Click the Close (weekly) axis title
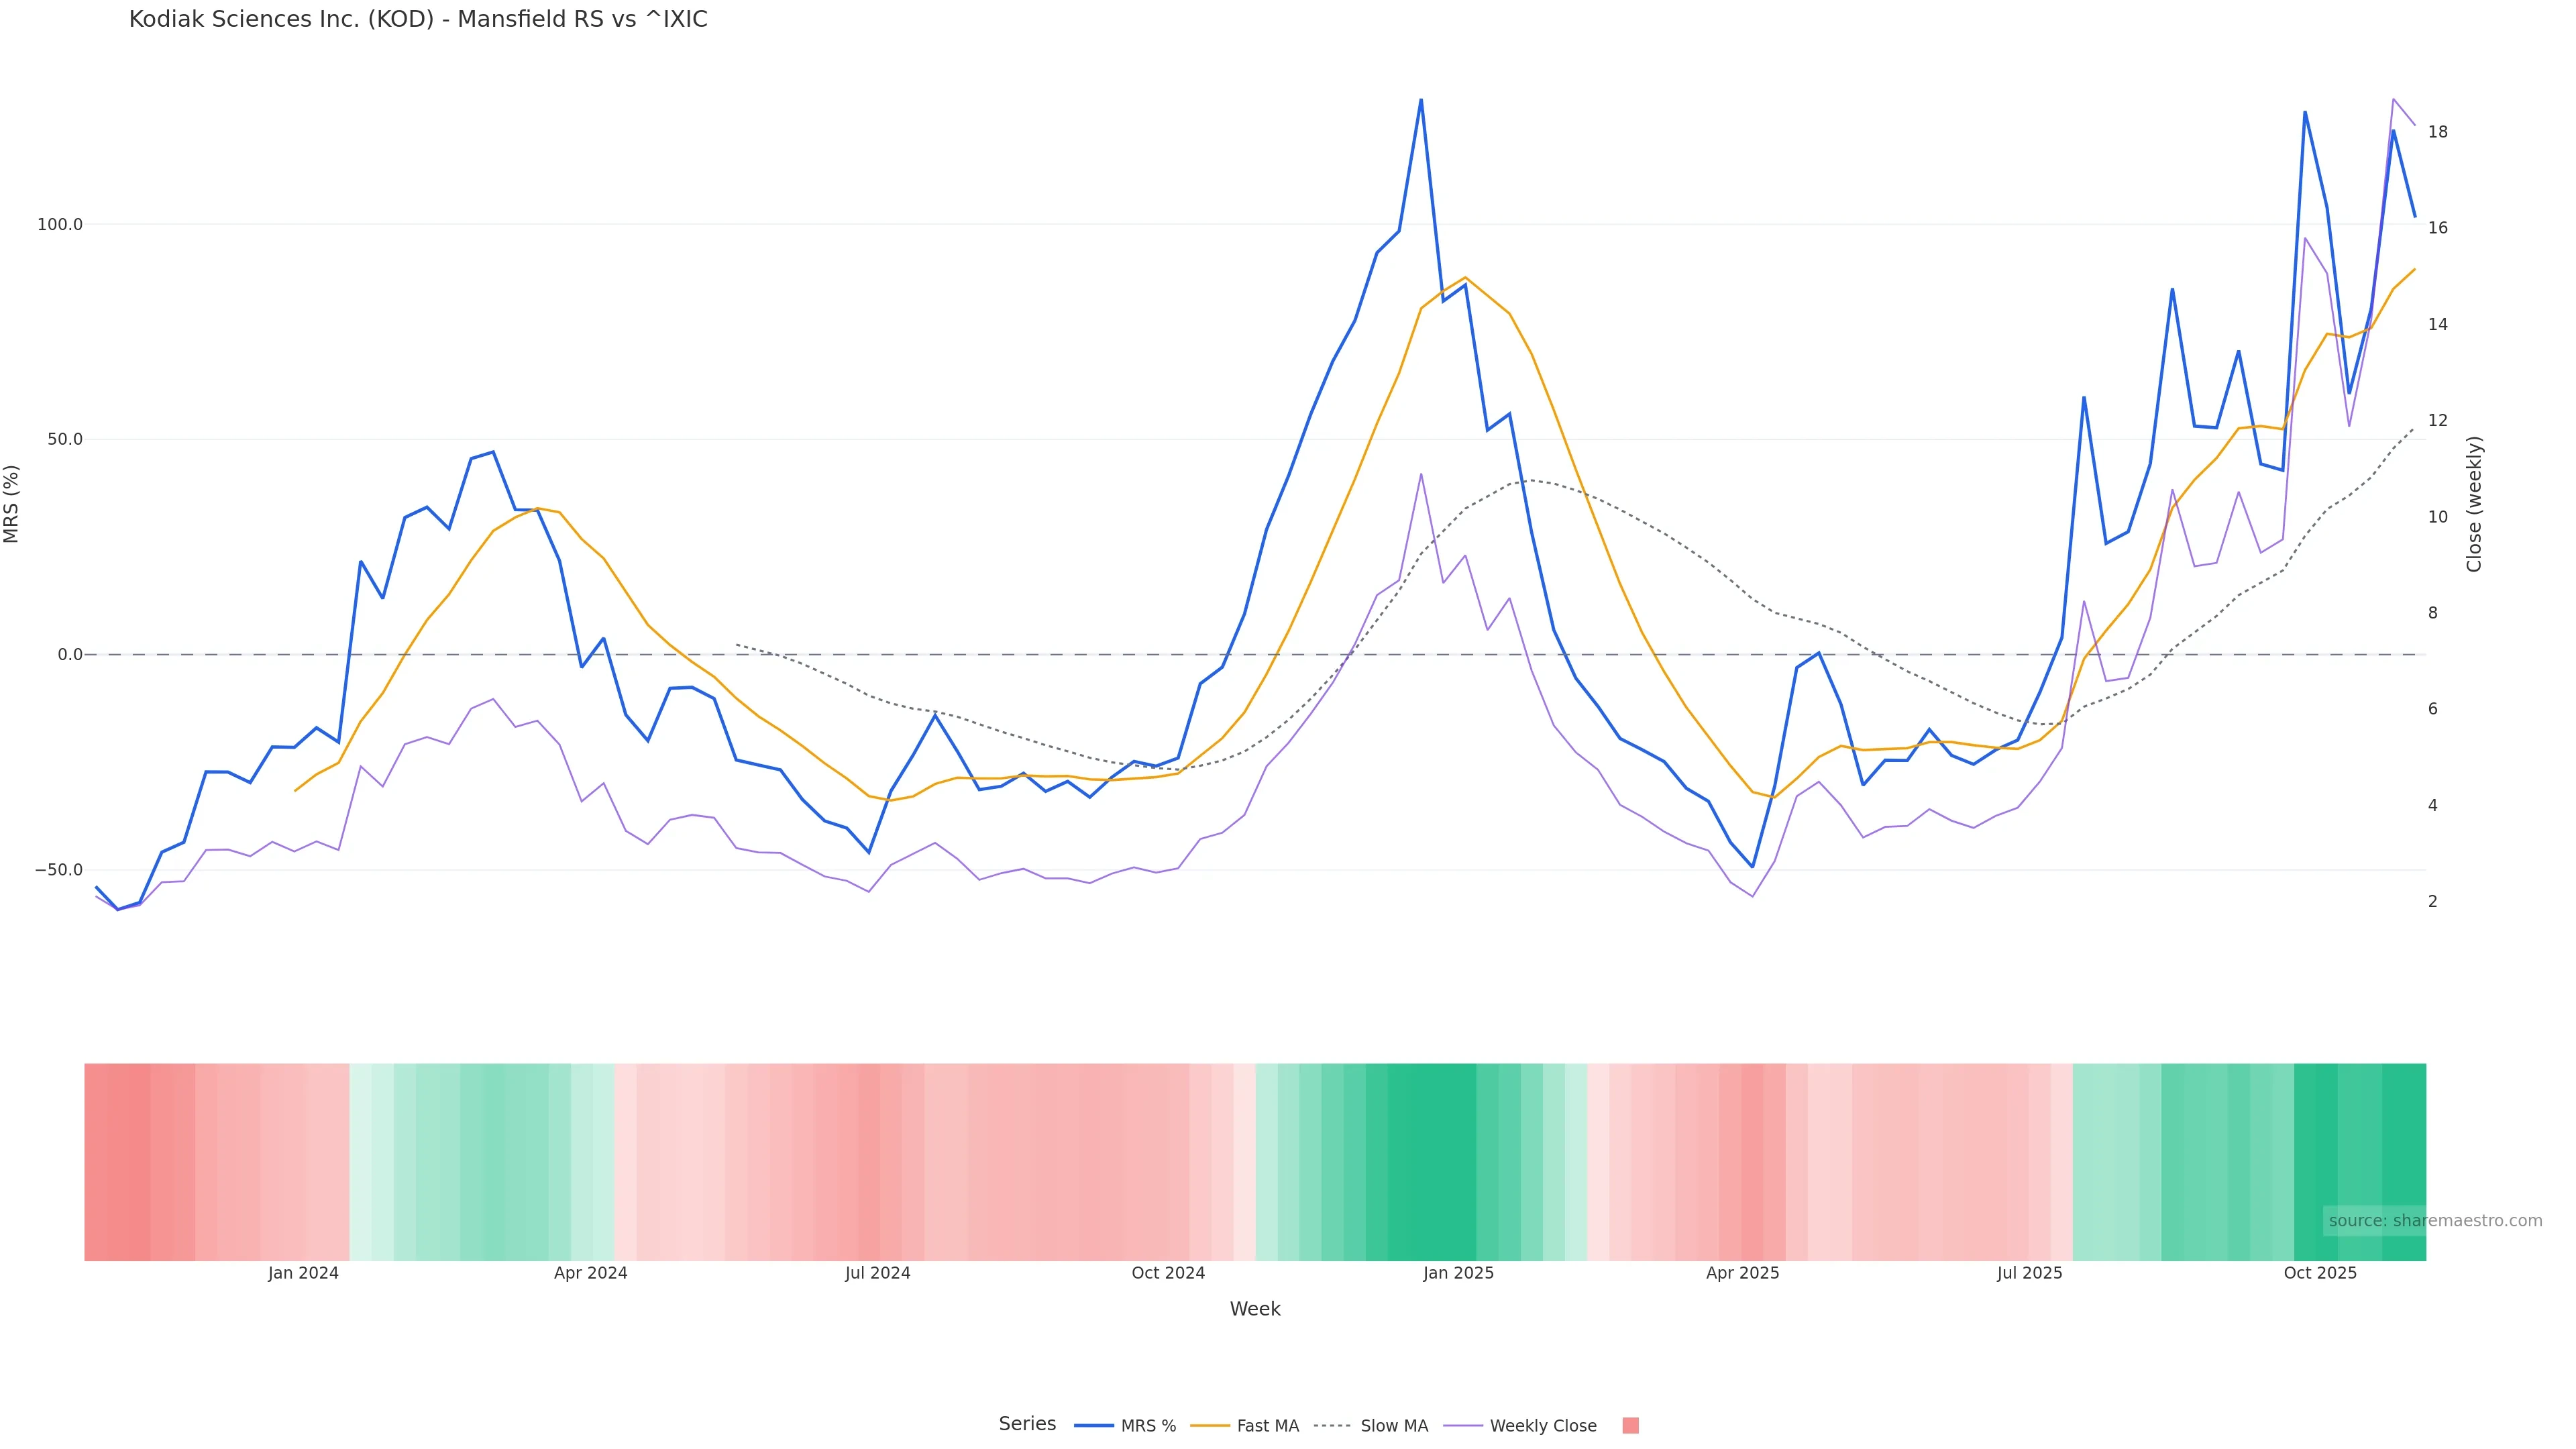 point(2474,504)
